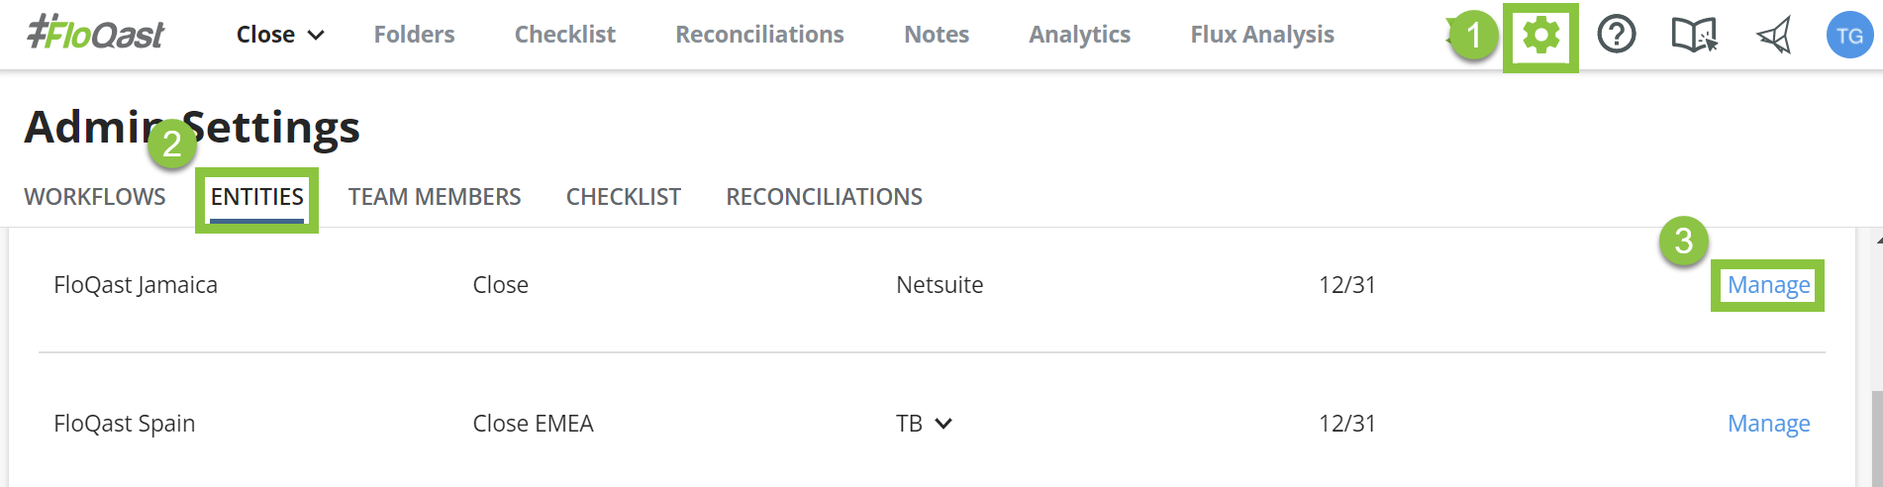Open the RECONCILIATIONS settings tab
Viewport: 1883px width, 487px height.
(824, 197)
